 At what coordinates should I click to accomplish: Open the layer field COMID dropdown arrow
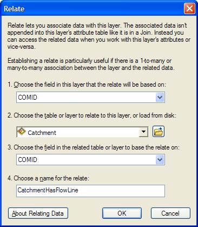[160, 98]
